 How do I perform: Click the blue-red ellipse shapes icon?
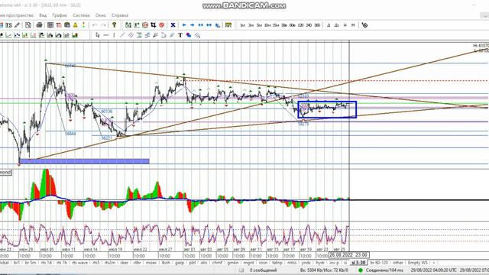189,35
